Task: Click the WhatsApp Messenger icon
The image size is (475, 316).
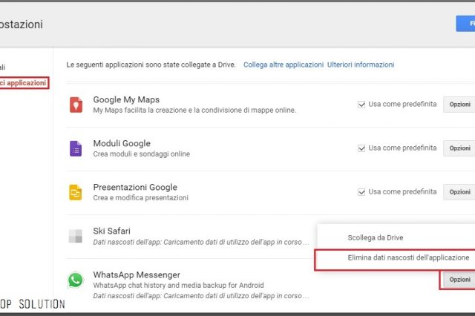Action: point(76,280)
